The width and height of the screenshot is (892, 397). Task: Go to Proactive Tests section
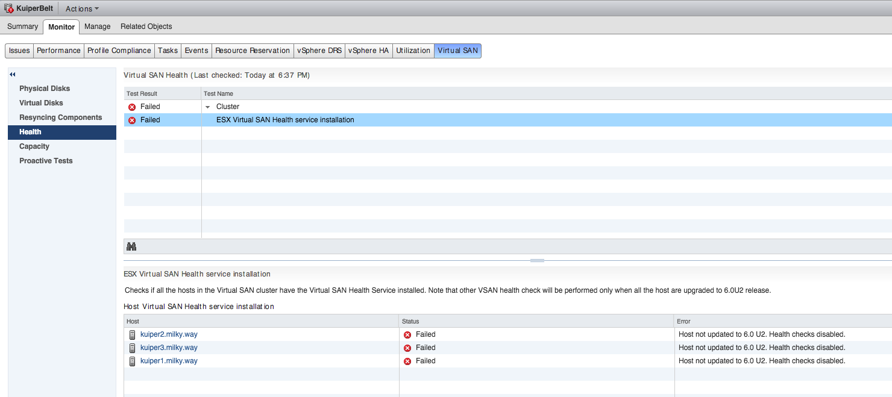[46, 161]
